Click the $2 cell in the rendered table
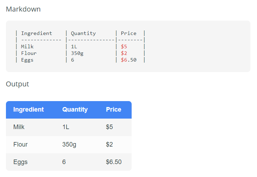 tap(109, 144)
